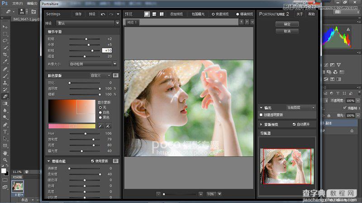Select the Brush tool
The width and height of the screenshot is (362, 203).
click(x=5, y=76)
